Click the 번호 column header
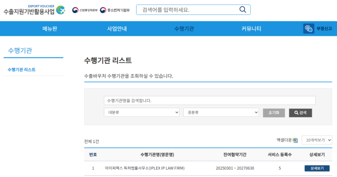This screenshot has height=177, width=337. point(93,154)
